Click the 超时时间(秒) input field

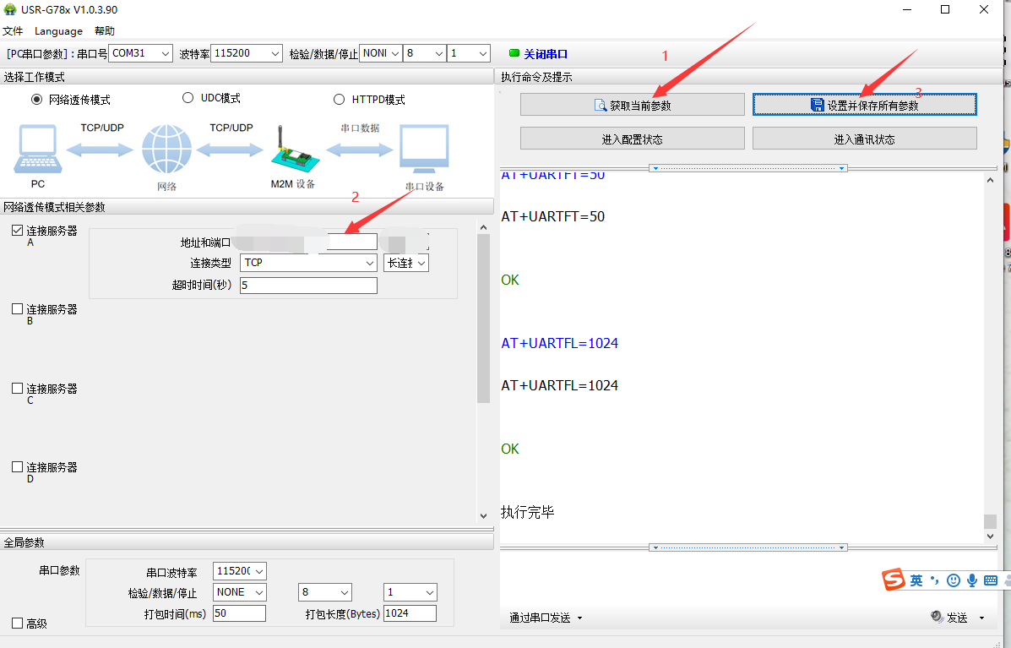pos(308,286)
